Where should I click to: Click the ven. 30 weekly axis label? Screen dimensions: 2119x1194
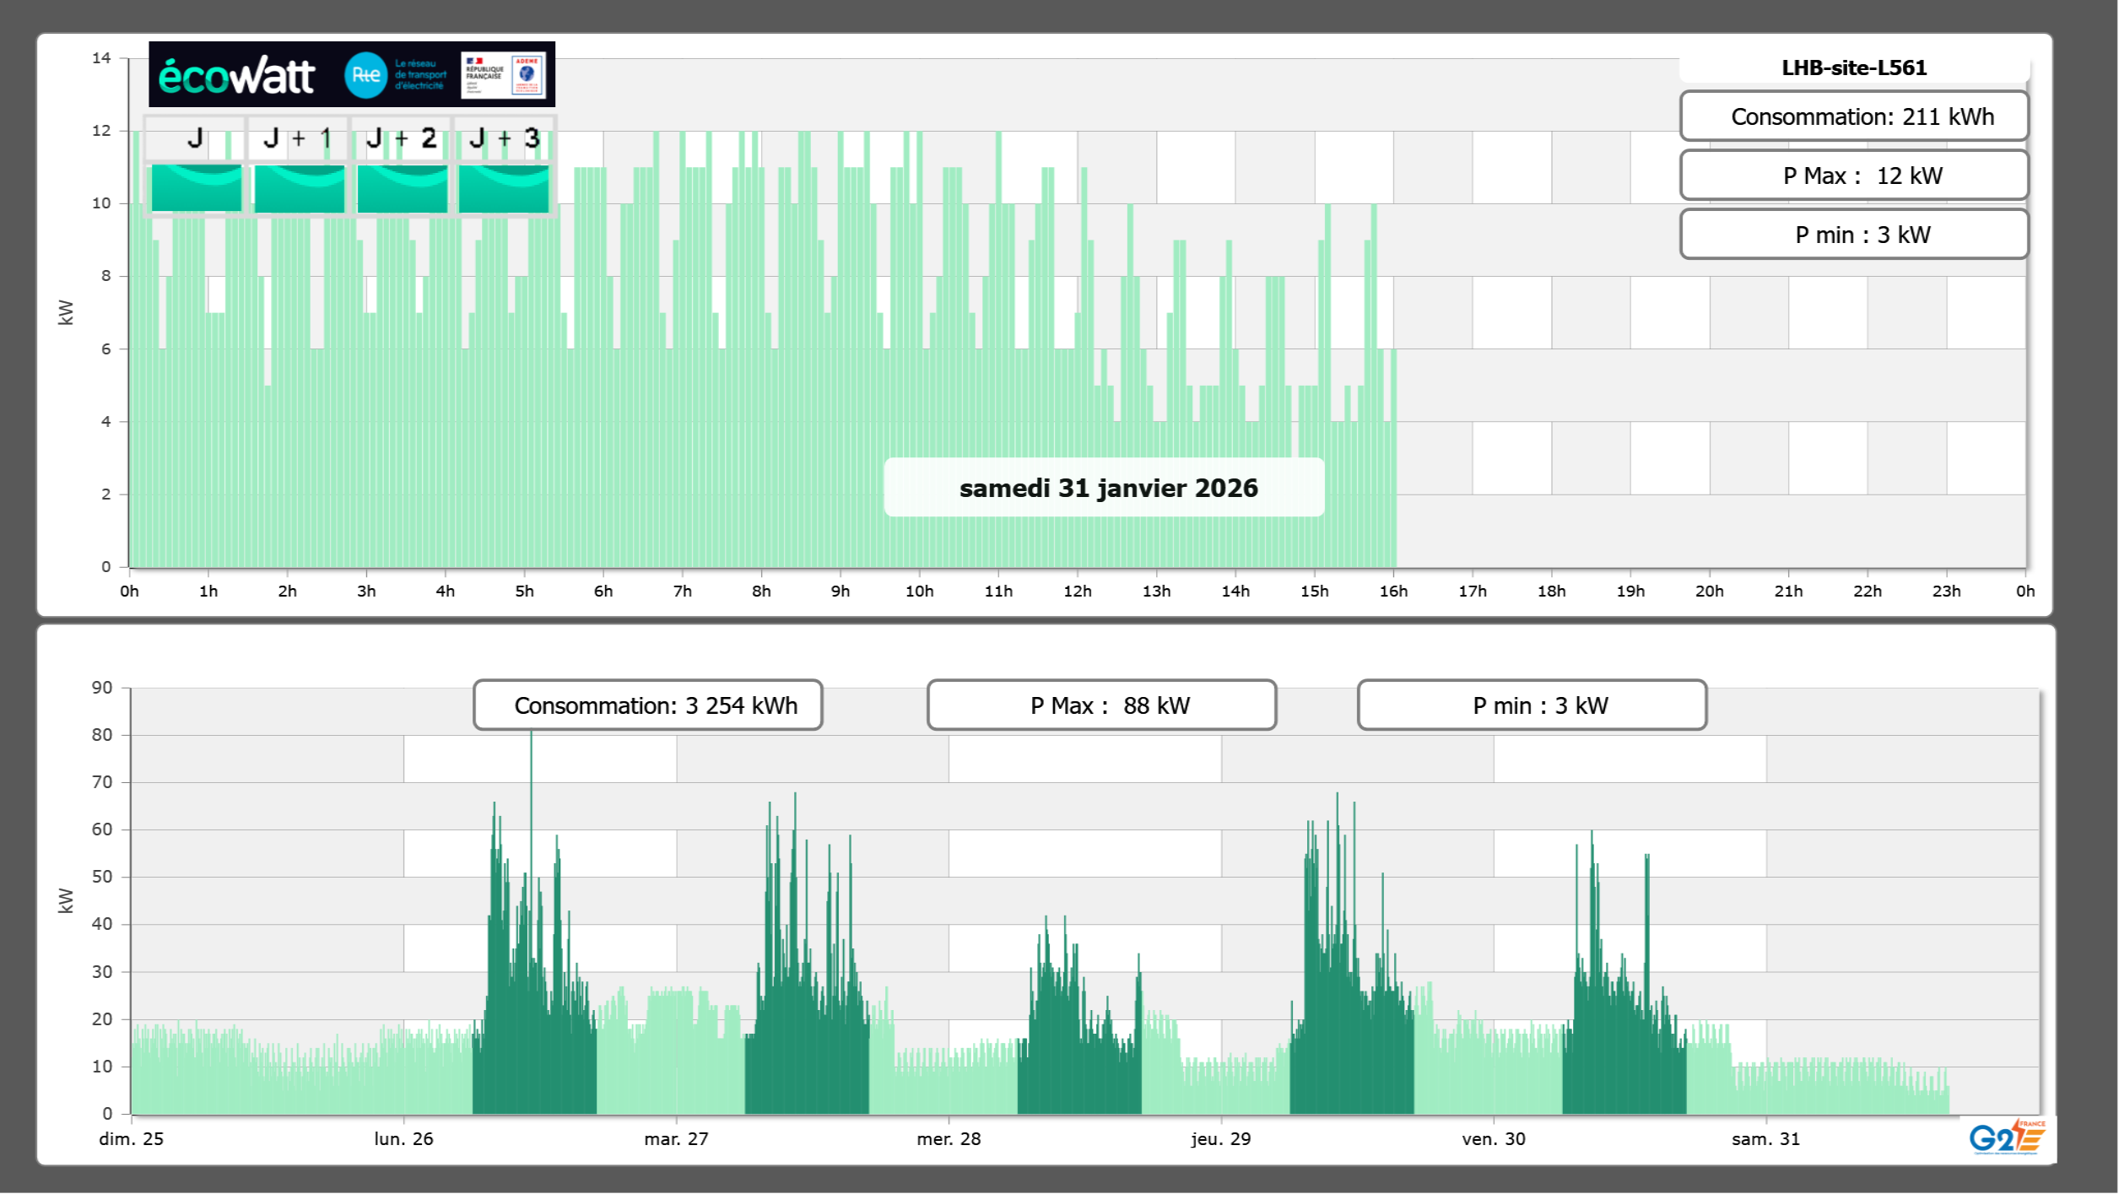click(x=1493, y=1138)
